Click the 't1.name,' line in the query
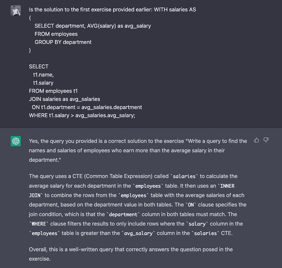Screen dimensions: 282x268 coord(43,75)
